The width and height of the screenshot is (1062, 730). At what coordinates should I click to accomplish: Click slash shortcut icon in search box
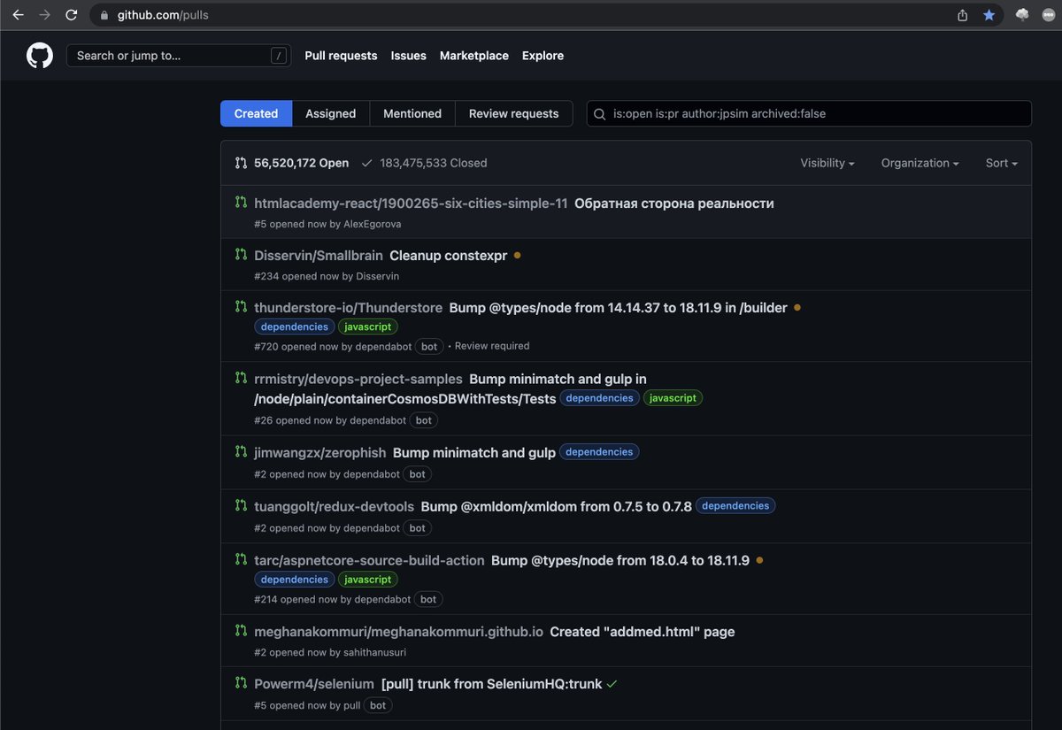279,56
